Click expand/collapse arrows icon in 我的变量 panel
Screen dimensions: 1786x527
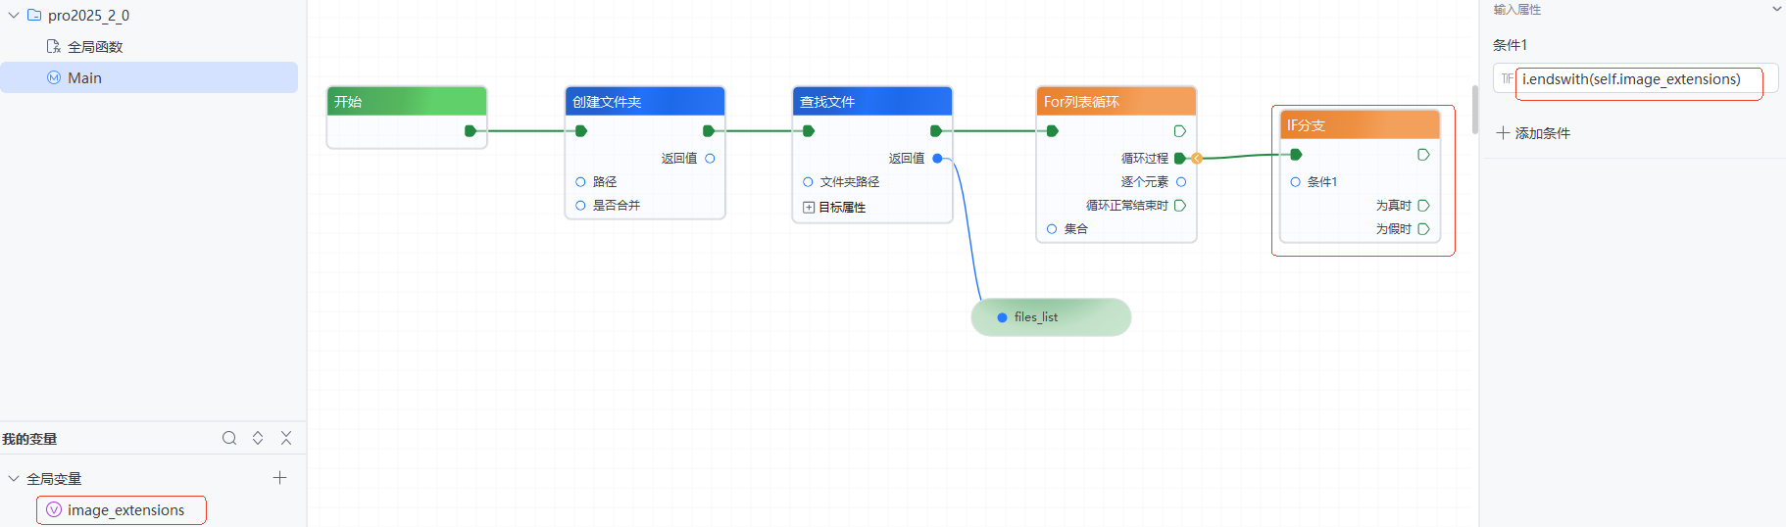(x=258, y=438)
